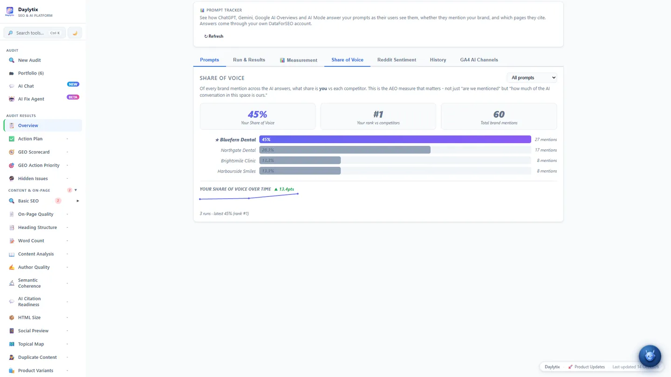Click the magnifier icon beside New Audit

(x=12, y=60)
